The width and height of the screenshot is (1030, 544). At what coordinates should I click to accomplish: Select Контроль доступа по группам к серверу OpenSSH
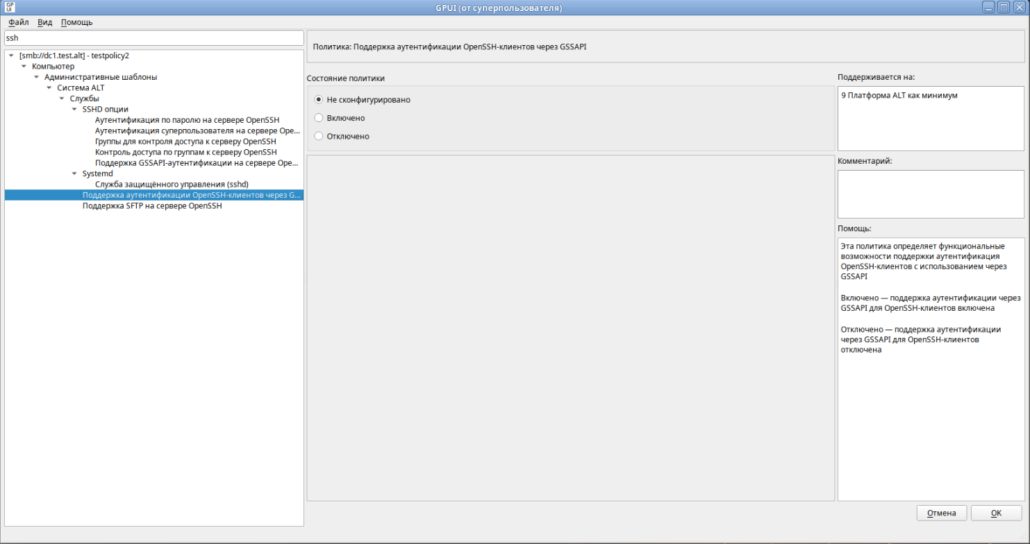pos(185,152)
